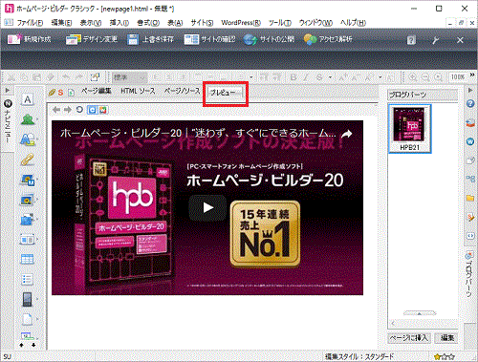Toggle bold B formatting
The image size is (478, 362).
click(293, 77)
